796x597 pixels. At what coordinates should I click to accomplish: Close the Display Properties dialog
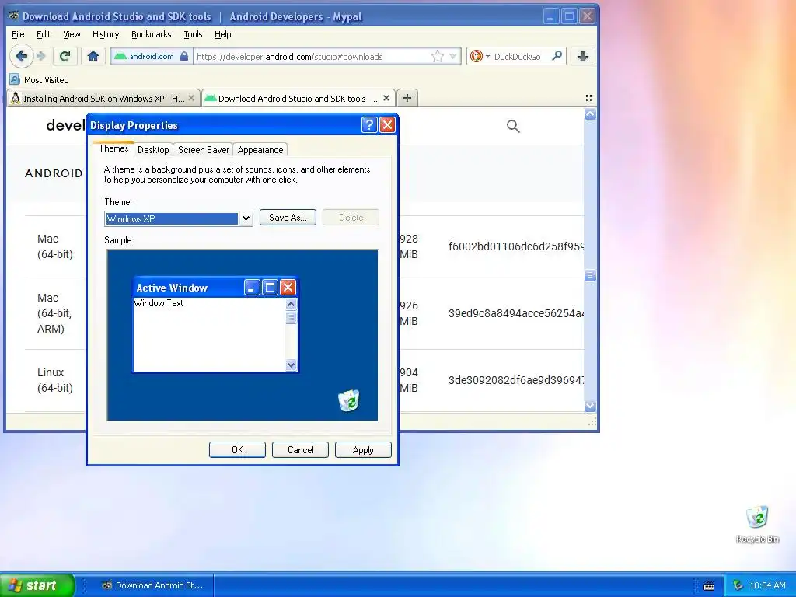tap(387, 125)
